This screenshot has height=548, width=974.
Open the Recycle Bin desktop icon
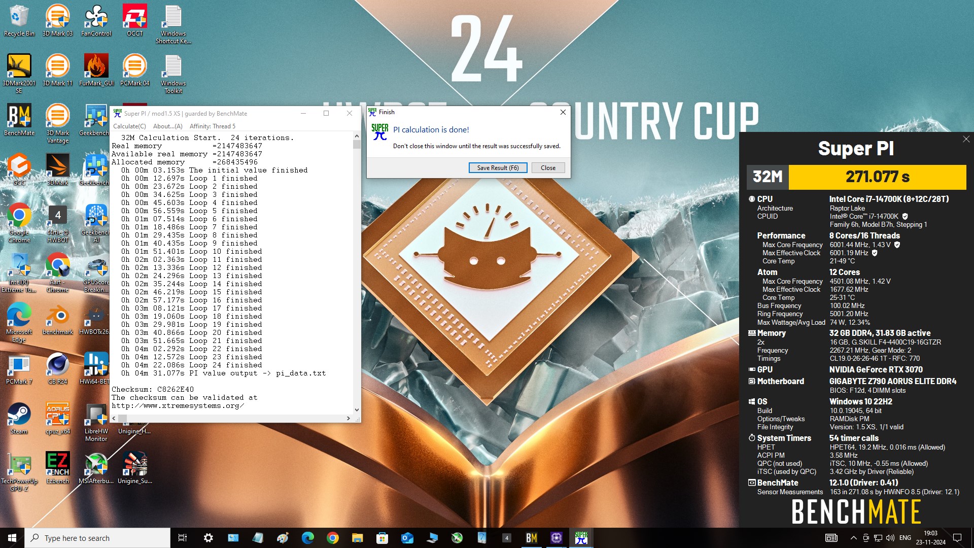click(x=19, y=21)
